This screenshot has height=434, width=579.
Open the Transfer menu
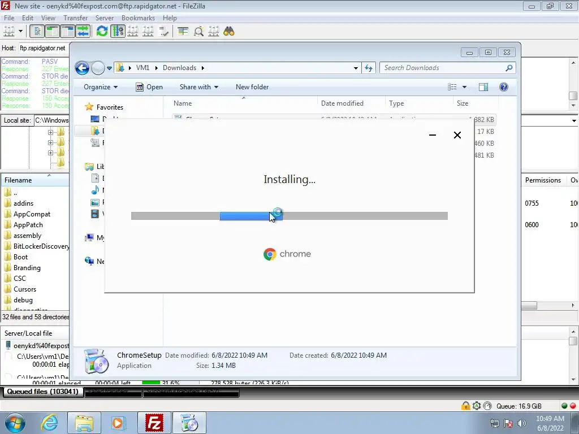75,18
